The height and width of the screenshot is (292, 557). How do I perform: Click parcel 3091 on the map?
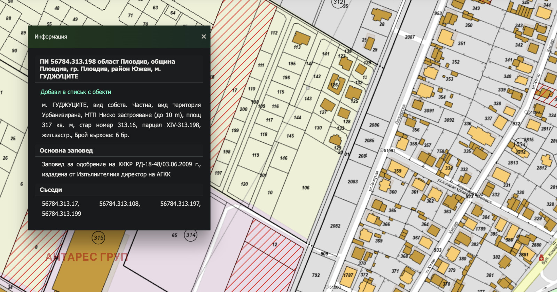point(429,111)
